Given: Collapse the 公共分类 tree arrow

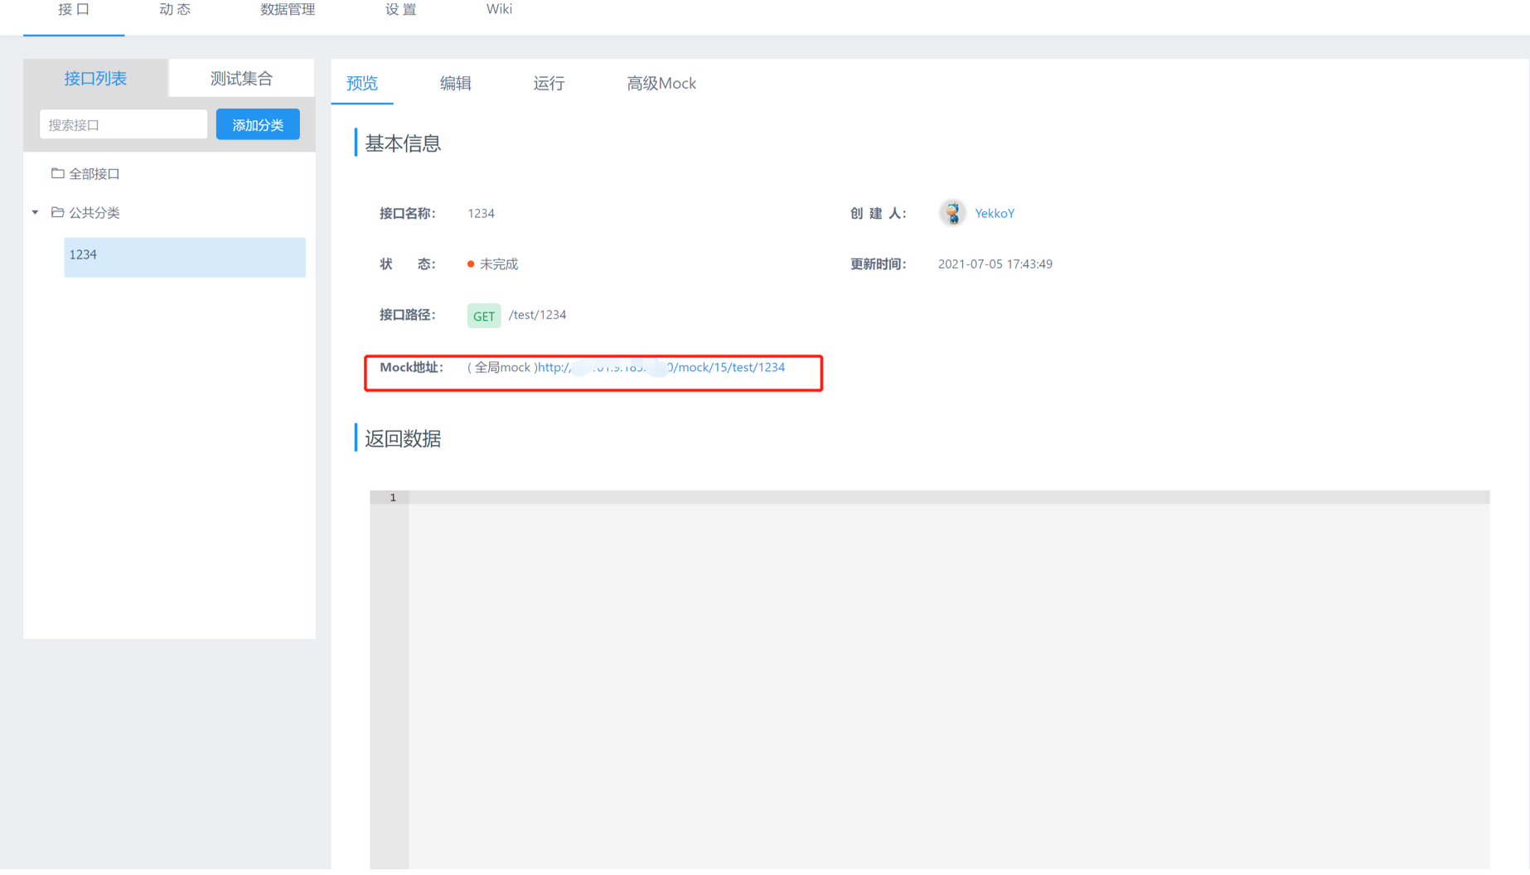Looking at the screenshot, I should 36,212.
